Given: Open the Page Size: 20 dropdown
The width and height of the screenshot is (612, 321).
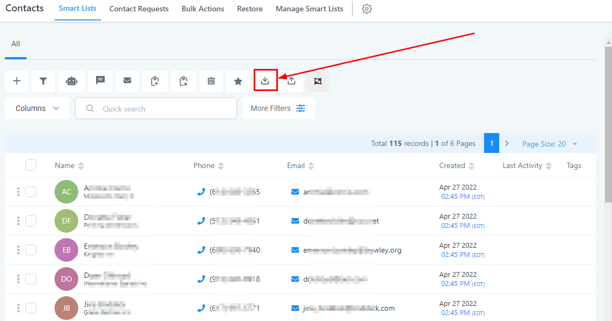Looking at the screenshot, I should [549, 144].
